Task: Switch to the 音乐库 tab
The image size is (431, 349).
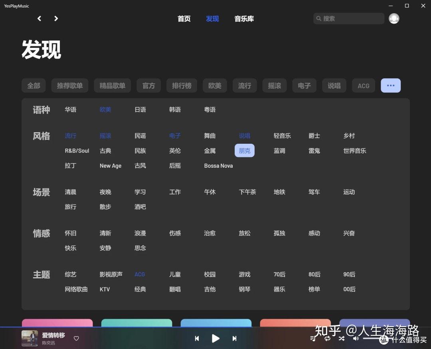Action: point(244,18)
